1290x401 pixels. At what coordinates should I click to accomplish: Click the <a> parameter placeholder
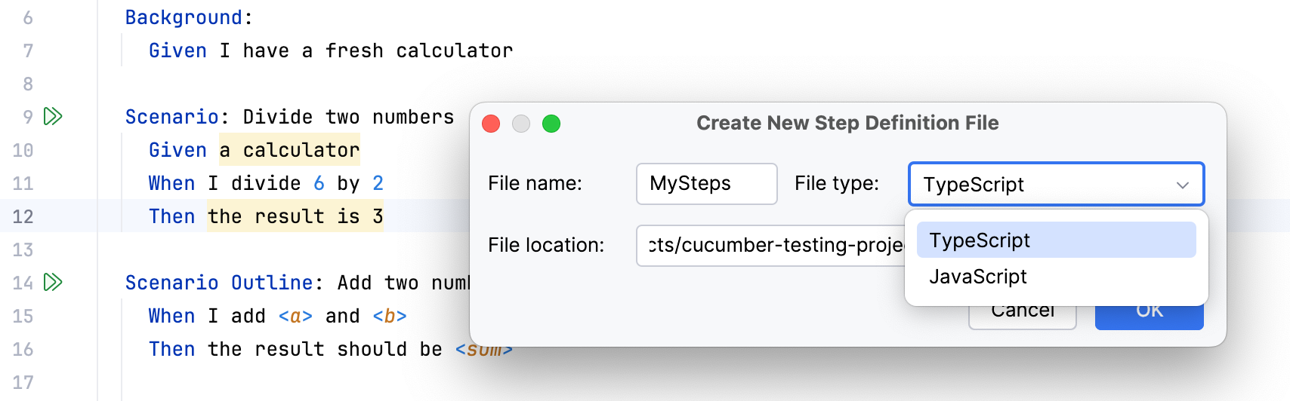(x=295, y=316)
